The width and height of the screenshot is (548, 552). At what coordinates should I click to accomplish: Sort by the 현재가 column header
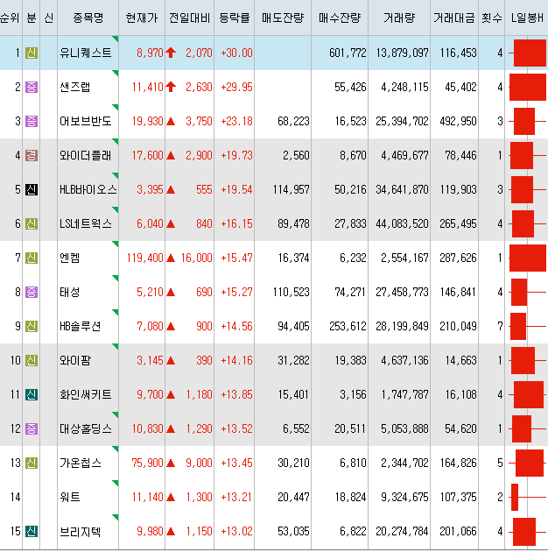pyautogui.click(x=142, y=18)
